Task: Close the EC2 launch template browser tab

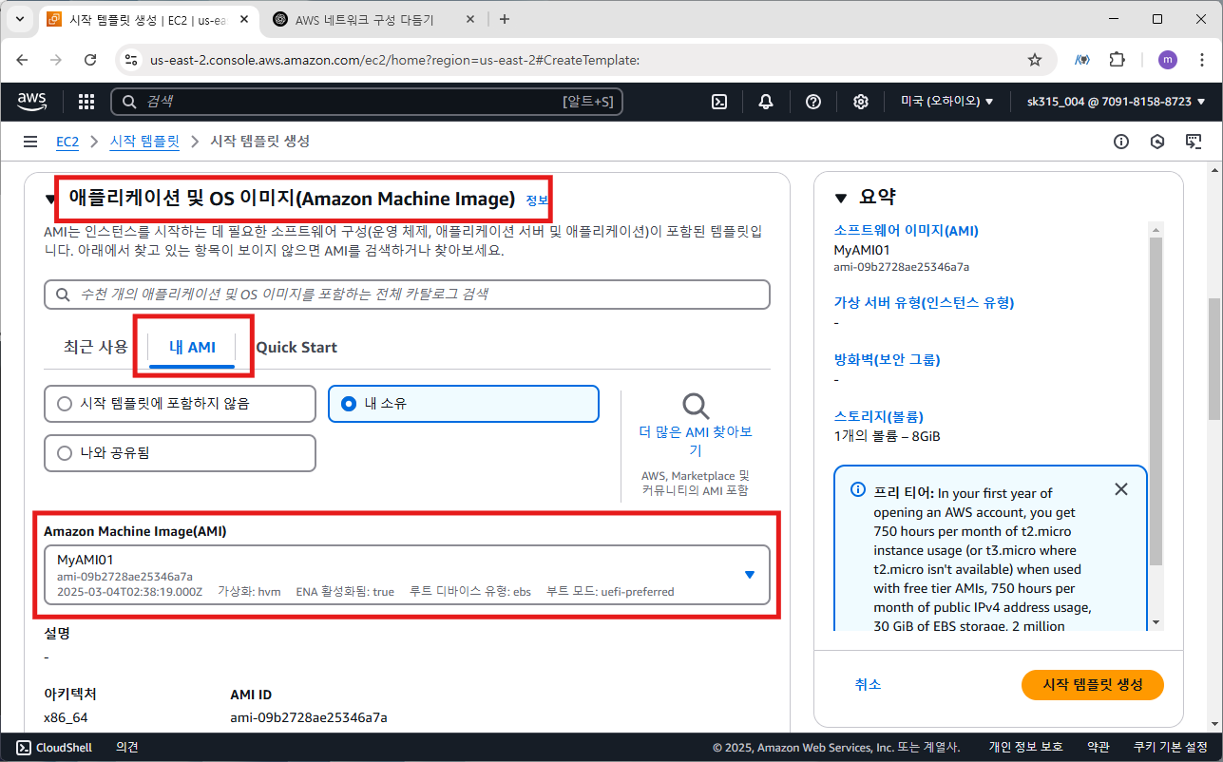Action: coord(246,19)
